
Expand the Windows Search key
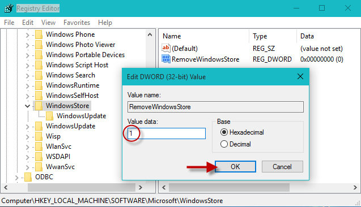27,76
